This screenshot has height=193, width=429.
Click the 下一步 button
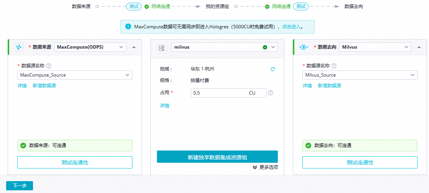pos(20,186)
